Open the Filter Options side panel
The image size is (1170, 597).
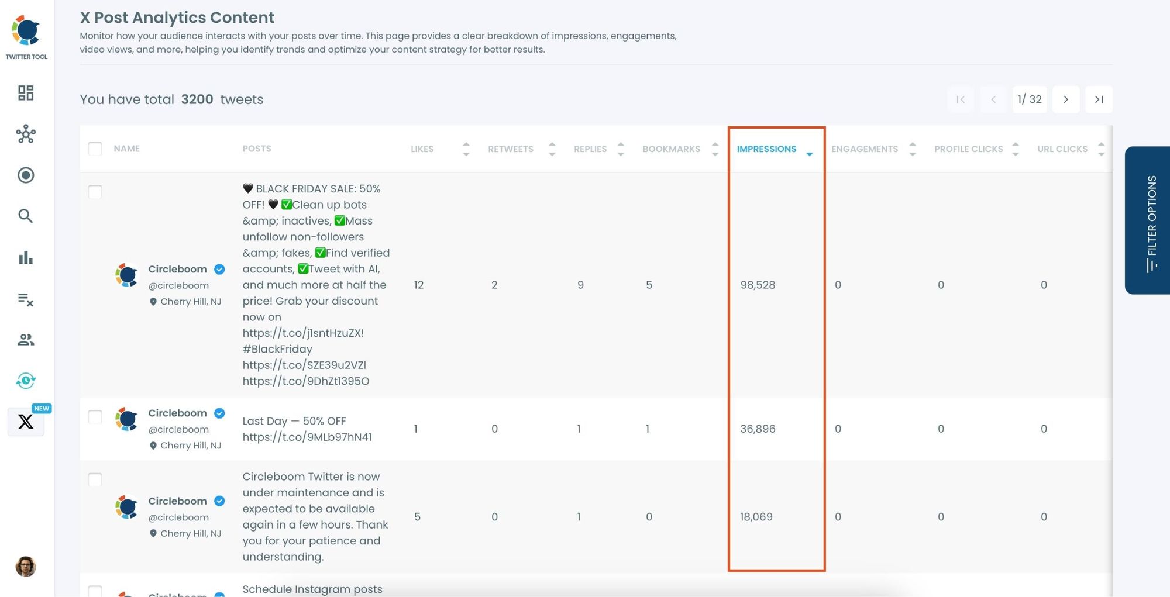[x=1147, y=220]
